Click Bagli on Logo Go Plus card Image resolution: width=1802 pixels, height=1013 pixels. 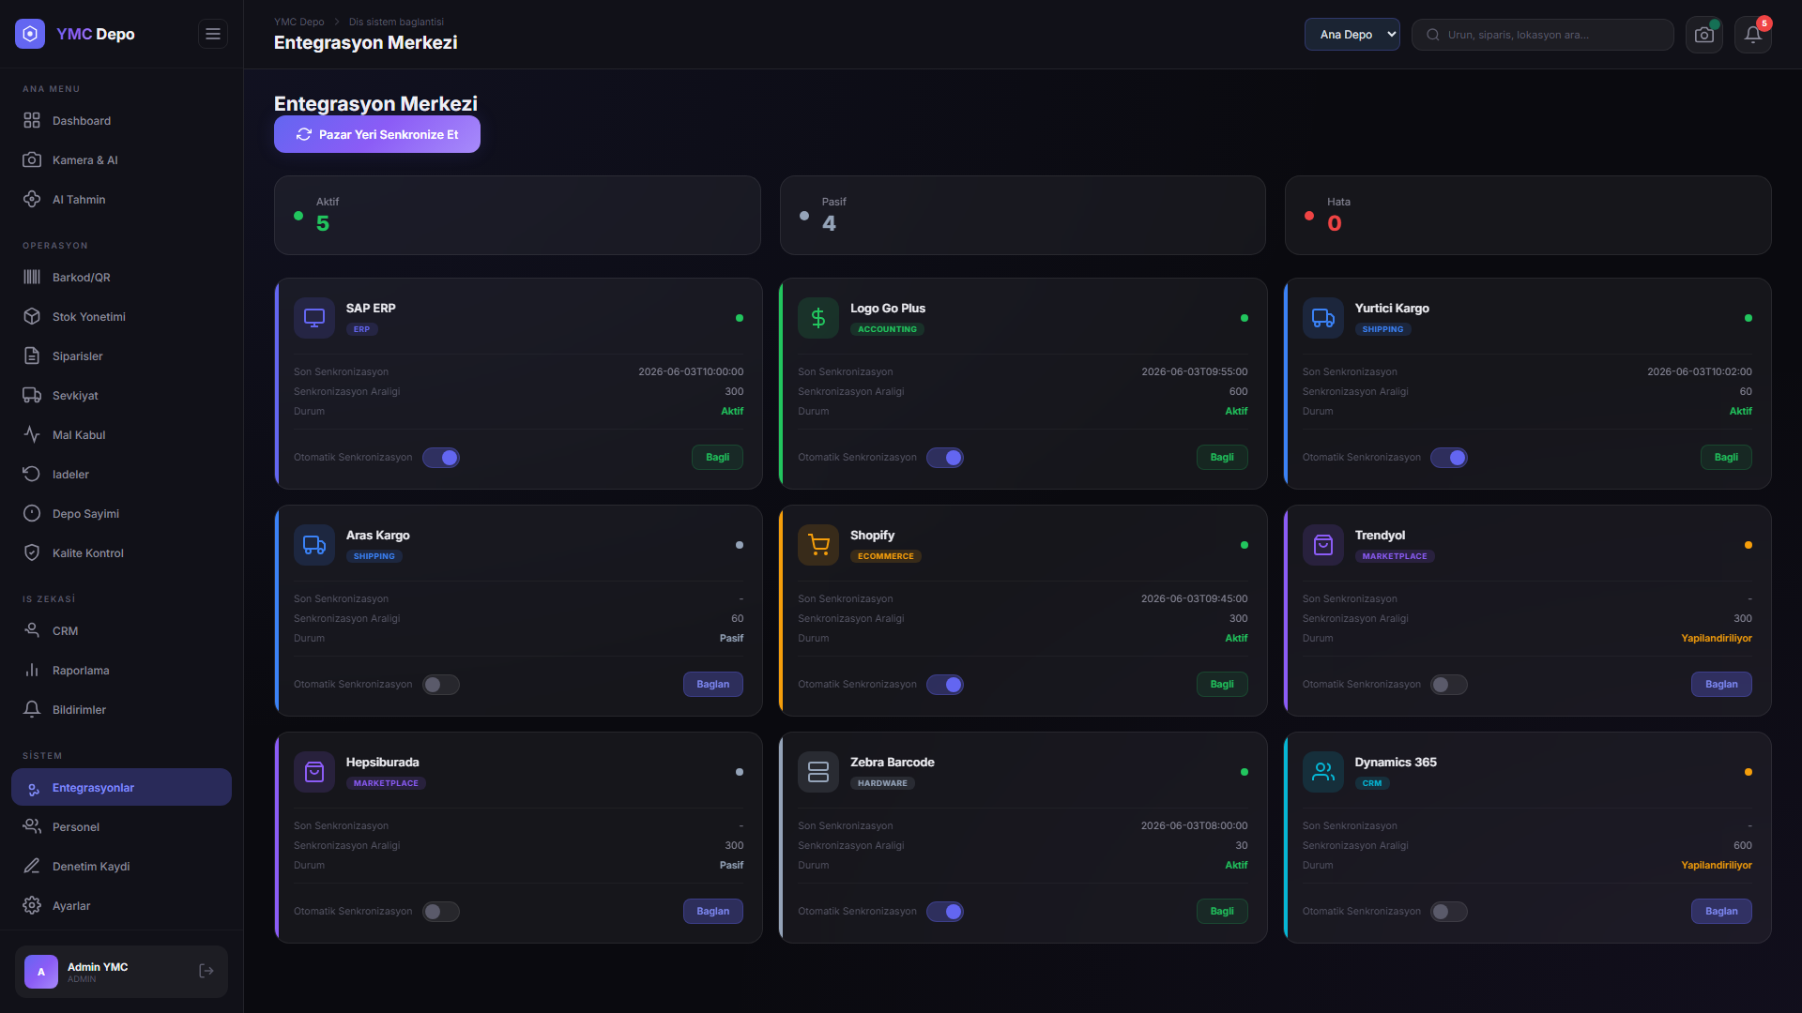coord(1222,458)
